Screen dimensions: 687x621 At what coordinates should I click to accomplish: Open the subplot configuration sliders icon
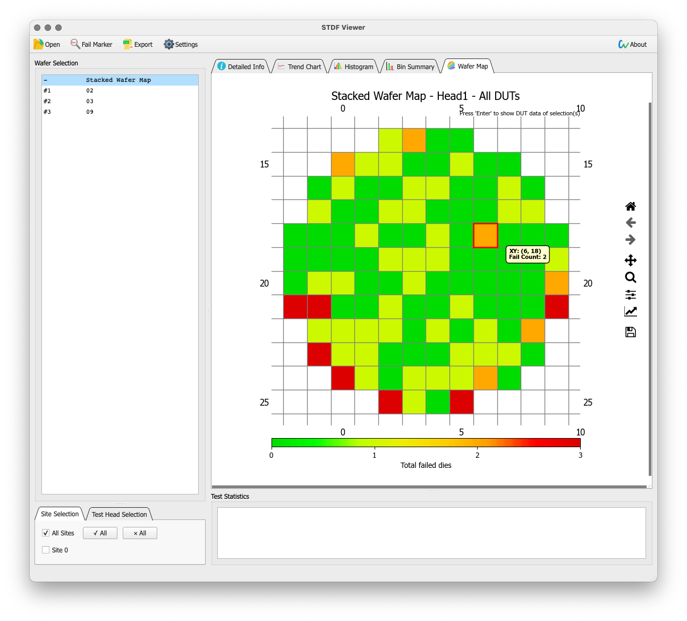coord(631,295)
